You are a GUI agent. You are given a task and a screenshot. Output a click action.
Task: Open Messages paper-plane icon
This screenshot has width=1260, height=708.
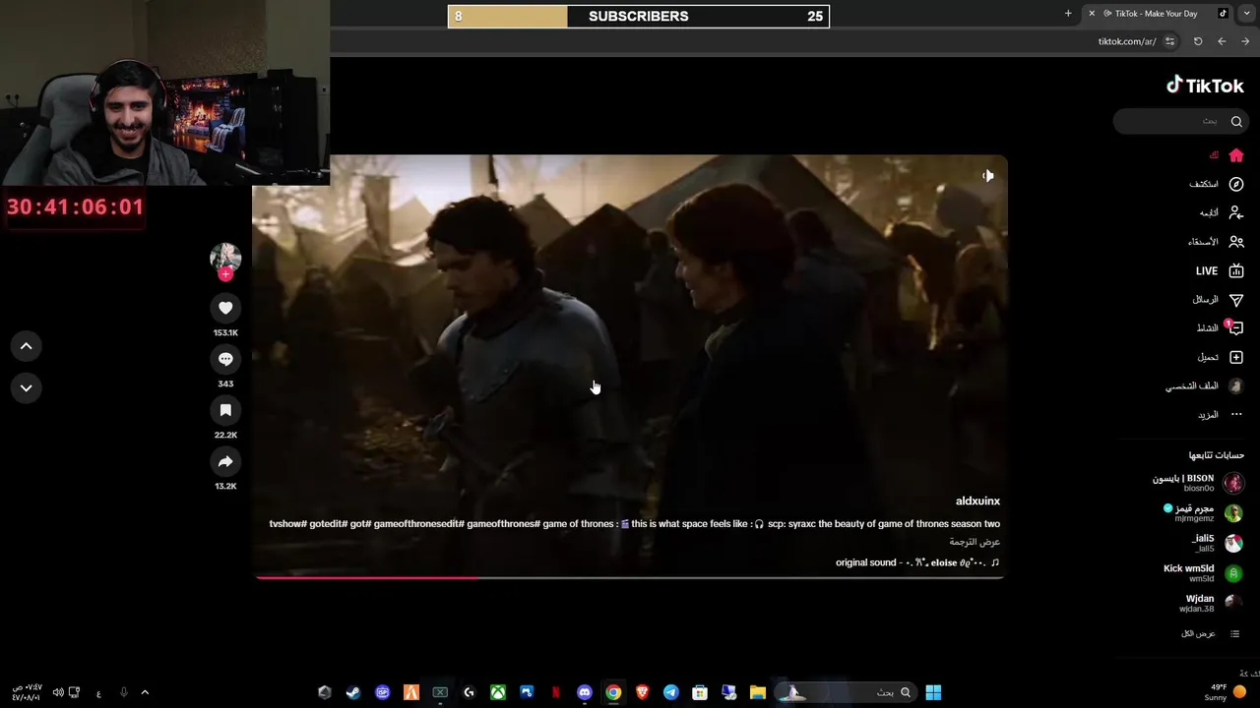[1236, 299]
